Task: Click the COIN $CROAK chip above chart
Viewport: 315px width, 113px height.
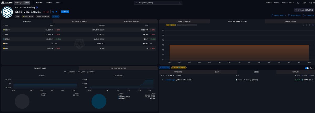Action: point(171,25)
